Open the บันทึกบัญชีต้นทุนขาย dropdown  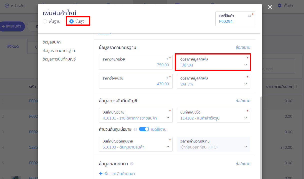click(x=136, y=144)
